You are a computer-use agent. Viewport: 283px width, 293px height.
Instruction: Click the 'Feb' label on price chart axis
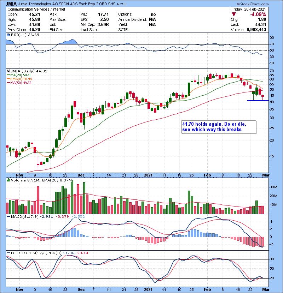[207, 175]
